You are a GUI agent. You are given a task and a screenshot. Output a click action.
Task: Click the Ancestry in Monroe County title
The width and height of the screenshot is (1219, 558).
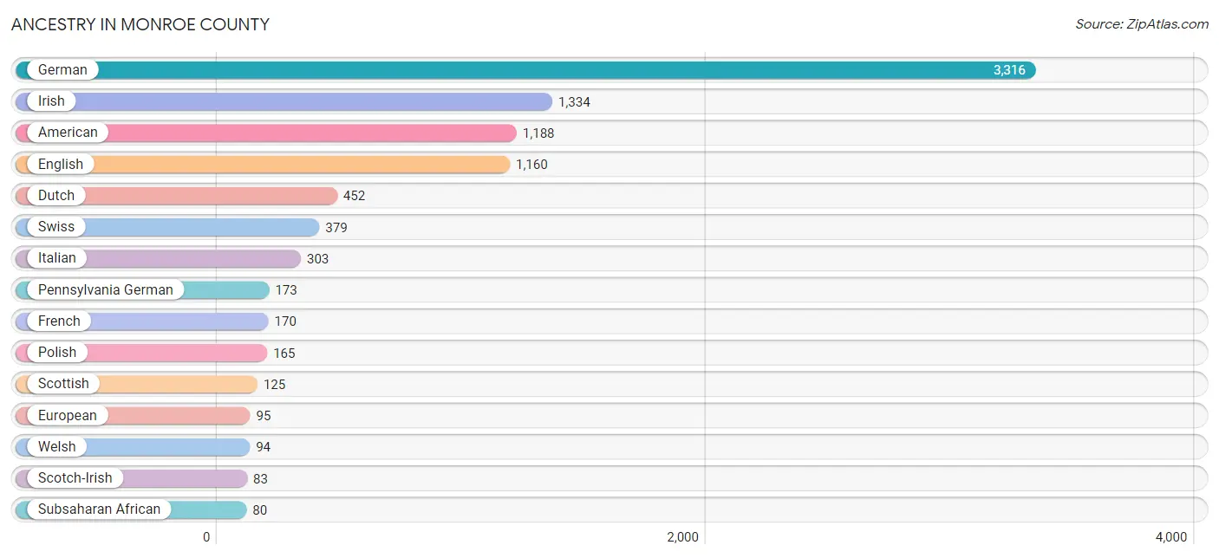pos(140,24)
